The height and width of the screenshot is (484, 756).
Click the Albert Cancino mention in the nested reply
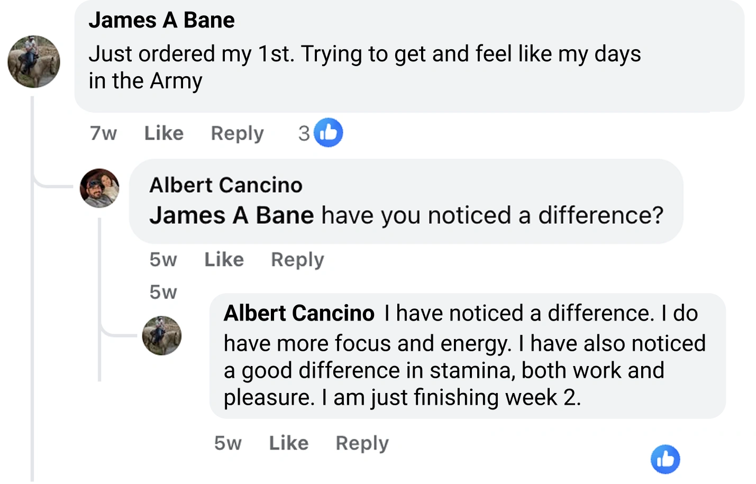pyautogui.click(x=299, y=313)
